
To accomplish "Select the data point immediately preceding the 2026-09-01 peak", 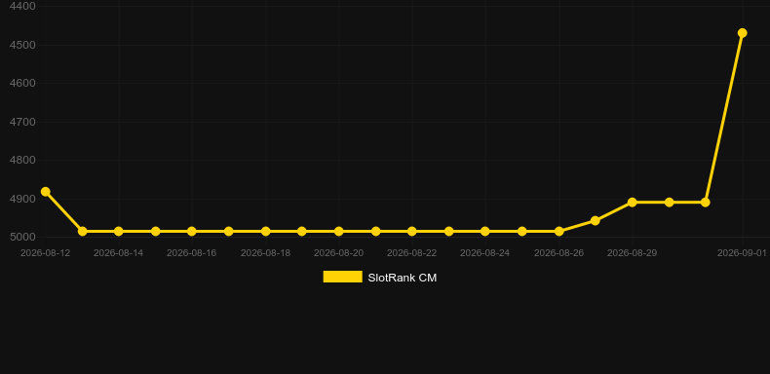I will click(705, 203).
